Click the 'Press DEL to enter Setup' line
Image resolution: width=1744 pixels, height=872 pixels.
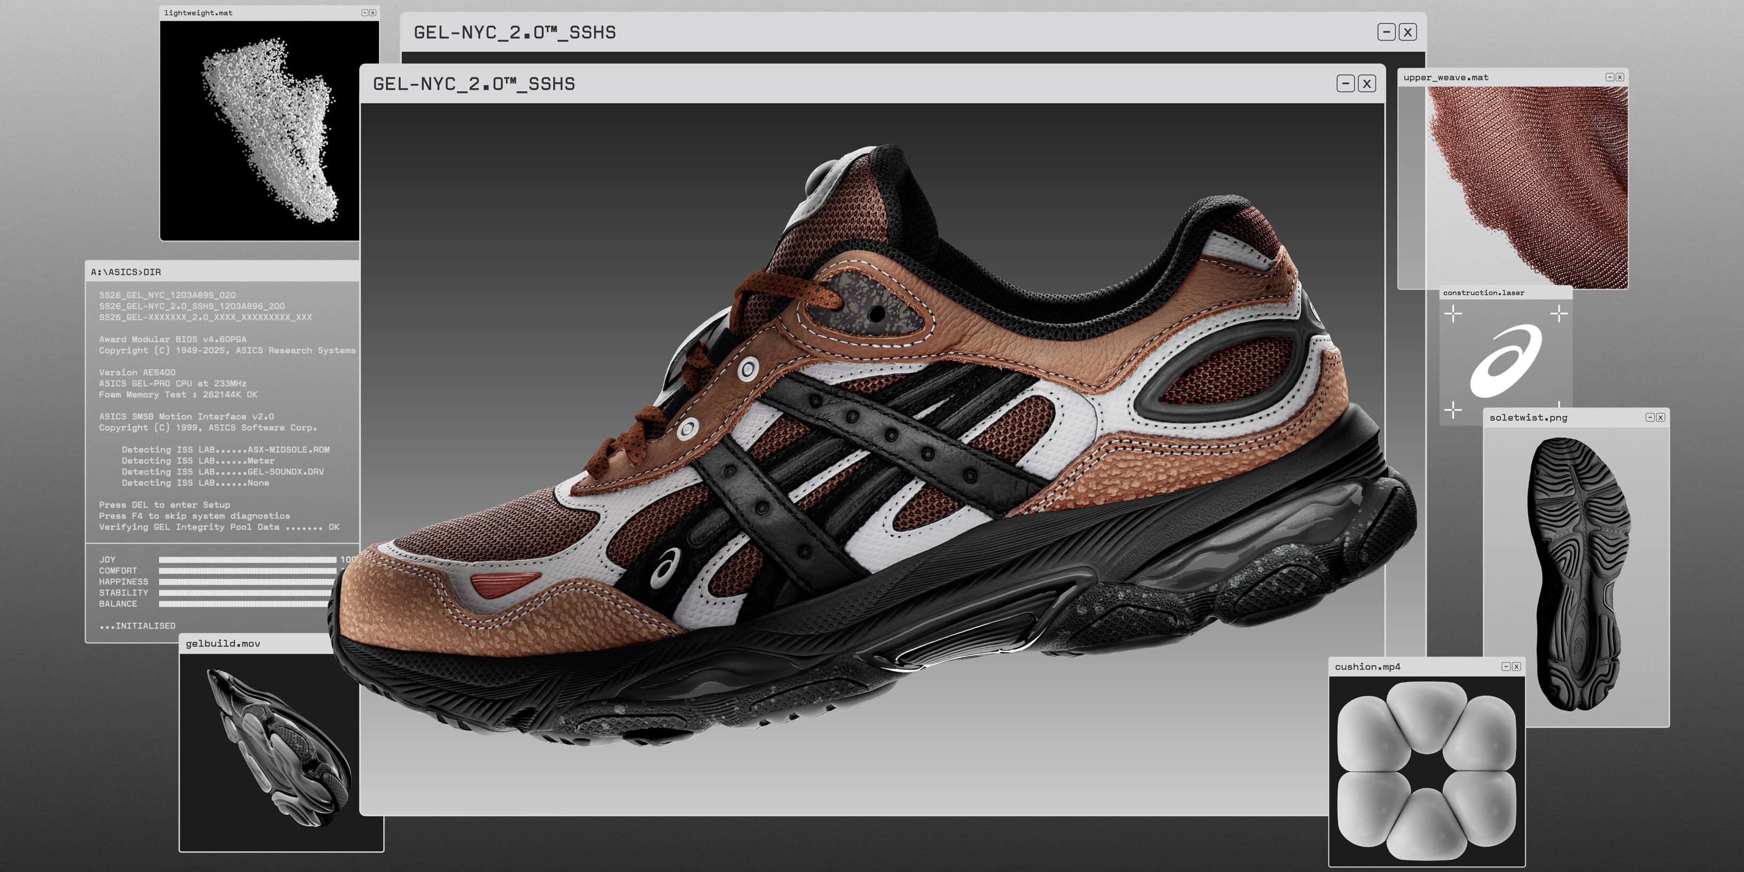(165, 505)
